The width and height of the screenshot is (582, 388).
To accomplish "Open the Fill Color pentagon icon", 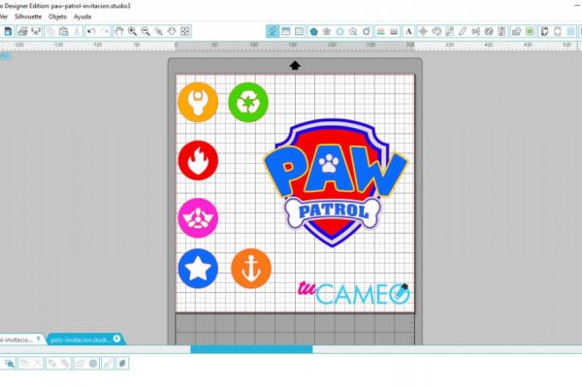I will tap(313, 32).
